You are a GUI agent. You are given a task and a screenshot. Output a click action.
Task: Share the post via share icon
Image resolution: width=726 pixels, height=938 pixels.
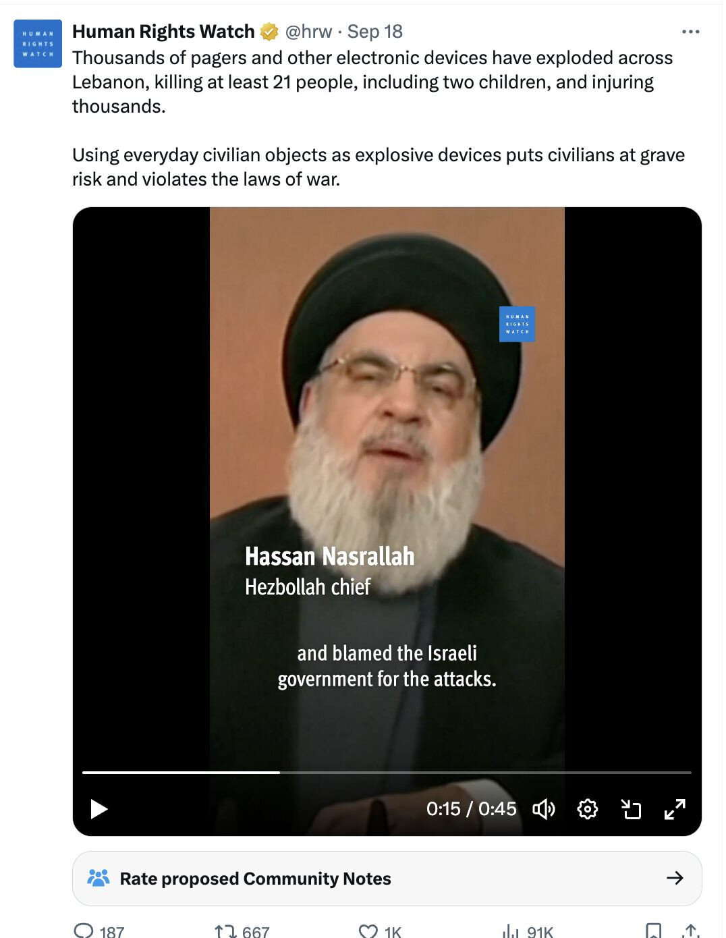[x=690, y=931]
